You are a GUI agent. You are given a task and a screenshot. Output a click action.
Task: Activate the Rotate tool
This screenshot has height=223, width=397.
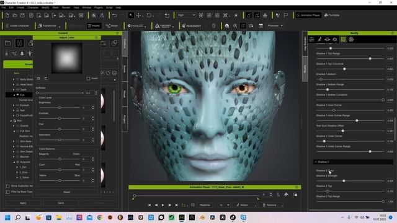click(x=149, y=15)
